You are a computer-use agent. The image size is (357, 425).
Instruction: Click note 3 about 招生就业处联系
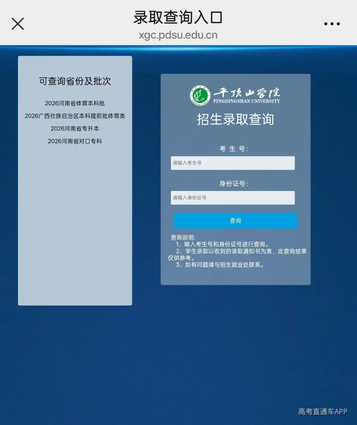click(220, 265)
